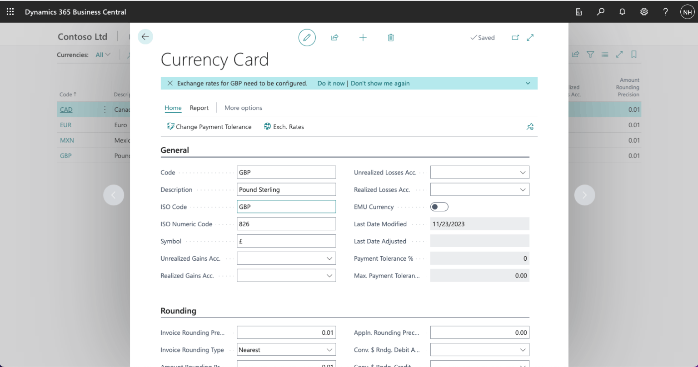
Task: Click the trash delete icon
Action: (x=391, y=38)
